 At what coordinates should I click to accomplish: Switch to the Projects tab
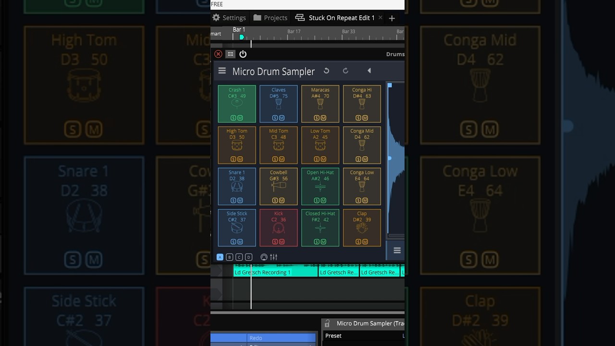270,17
